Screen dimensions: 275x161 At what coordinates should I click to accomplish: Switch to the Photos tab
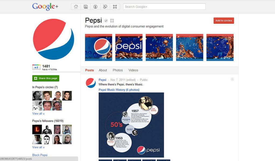pyautogui.click(x=118, y=70)
